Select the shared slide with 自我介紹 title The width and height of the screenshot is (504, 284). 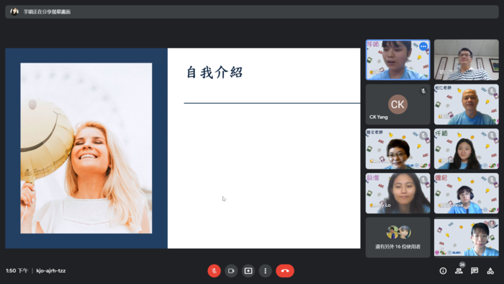pyautogui.click(x=183, y=148)
